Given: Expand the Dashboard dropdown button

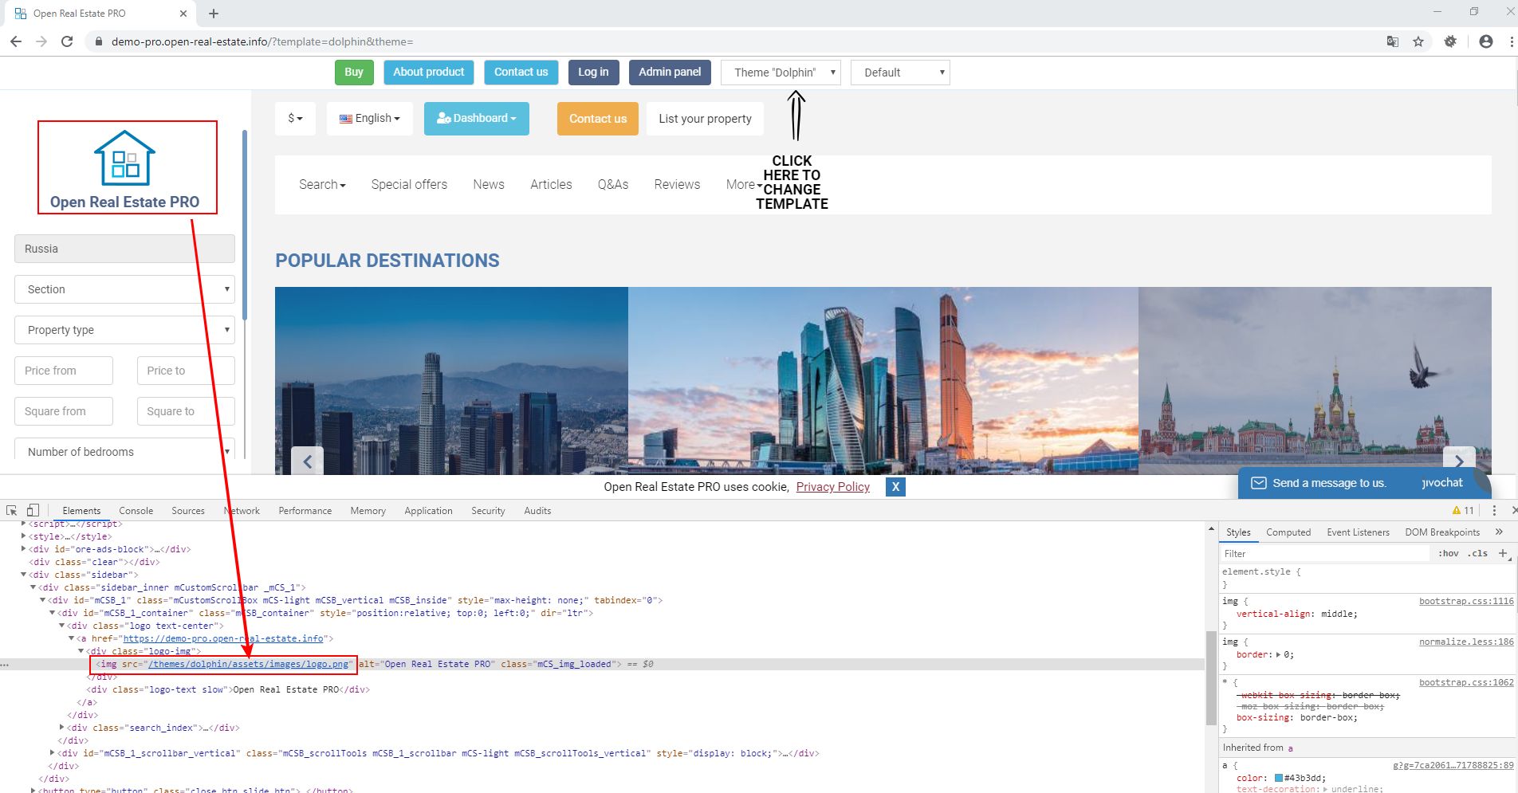Looking at the screenshot, I should coord(477,118).
